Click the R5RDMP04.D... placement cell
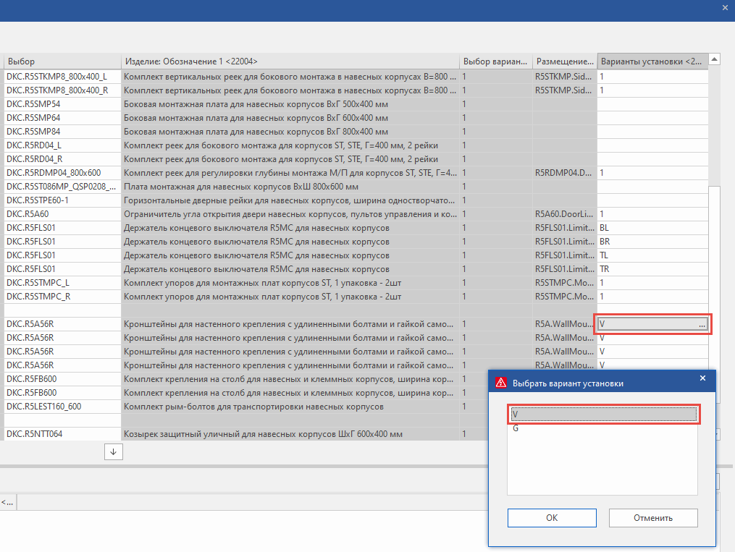The height and width of the screenshot is (552, 735). point(565,173)
